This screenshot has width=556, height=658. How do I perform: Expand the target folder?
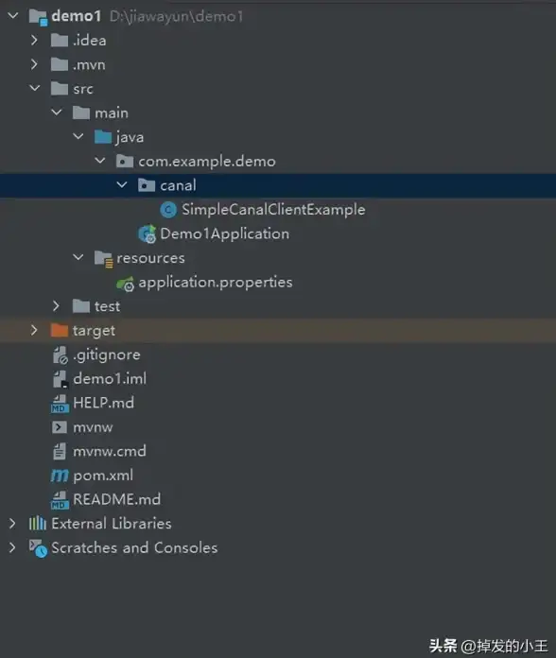[x=34, y=331]
